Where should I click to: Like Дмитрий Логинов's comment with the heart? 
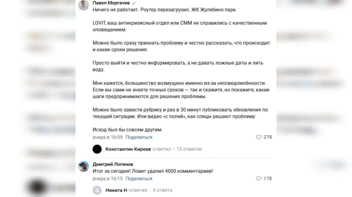pos(258,179)
